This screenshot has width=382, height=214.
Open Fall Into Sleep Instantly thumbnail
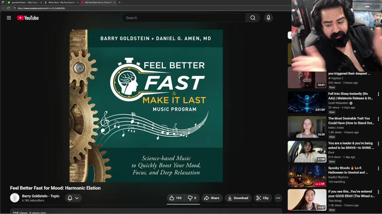pos(307,102)
